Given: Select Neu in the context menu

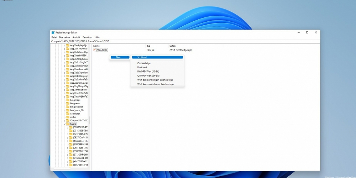Looking at the screenshot, I should tap(120, 57).
